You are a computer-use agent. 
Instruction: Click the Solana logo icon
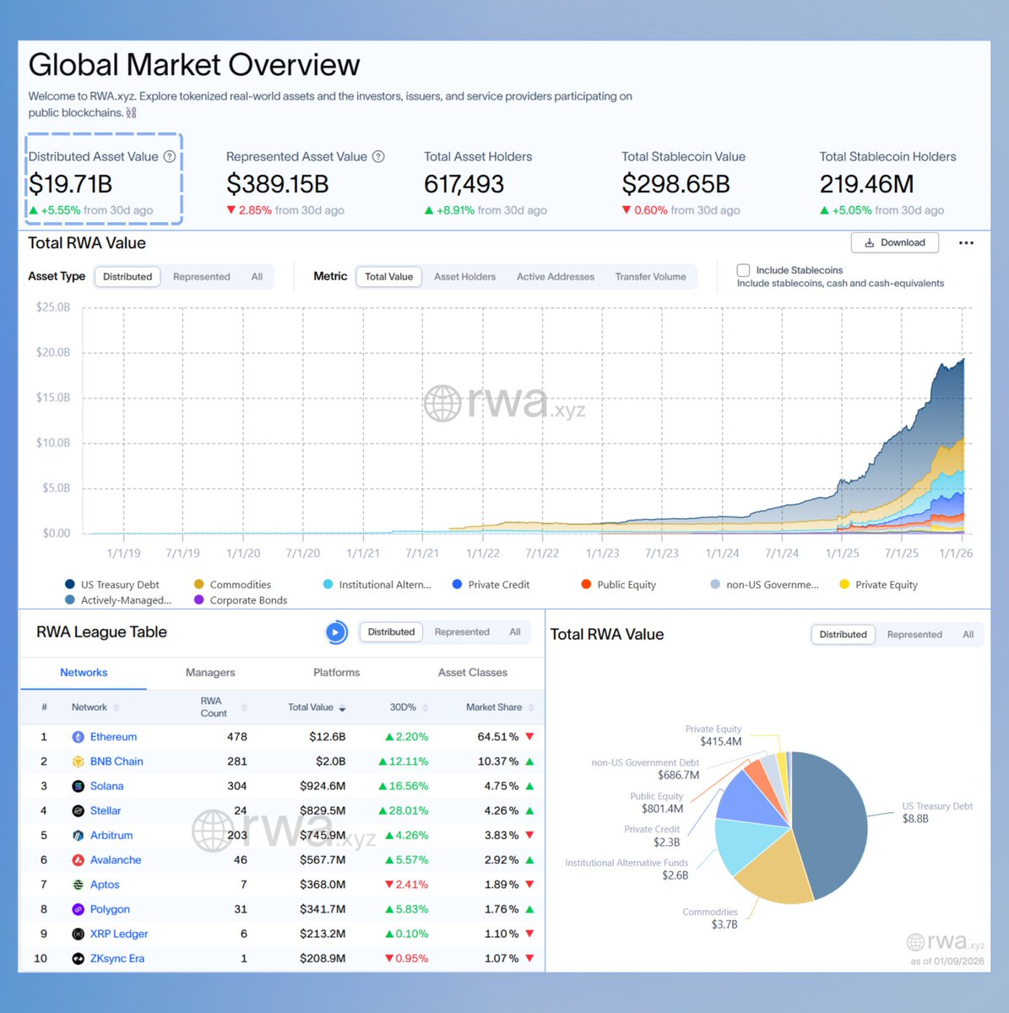coord(78,786)
